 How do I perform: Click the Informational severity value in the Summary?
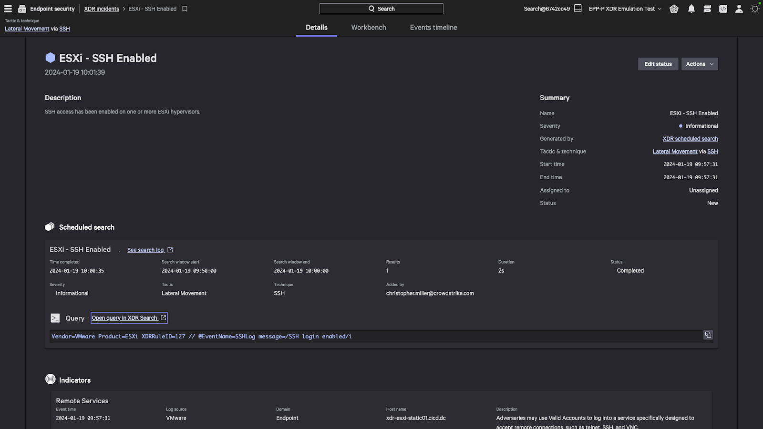(x=701, y=126)
